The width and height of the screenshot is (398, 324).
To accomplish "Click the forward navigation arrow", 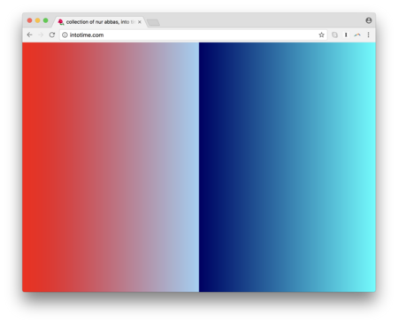I will tap(41, 35).
